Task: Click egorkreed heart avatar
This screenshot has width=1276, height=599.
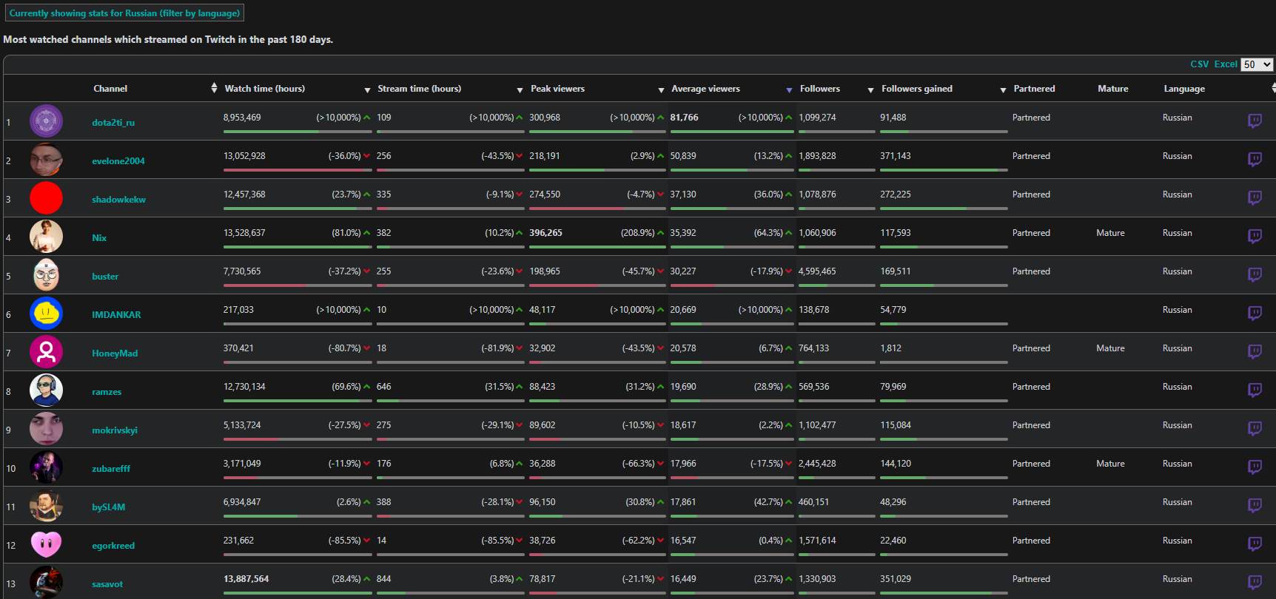Action: [x=46, y=544]
